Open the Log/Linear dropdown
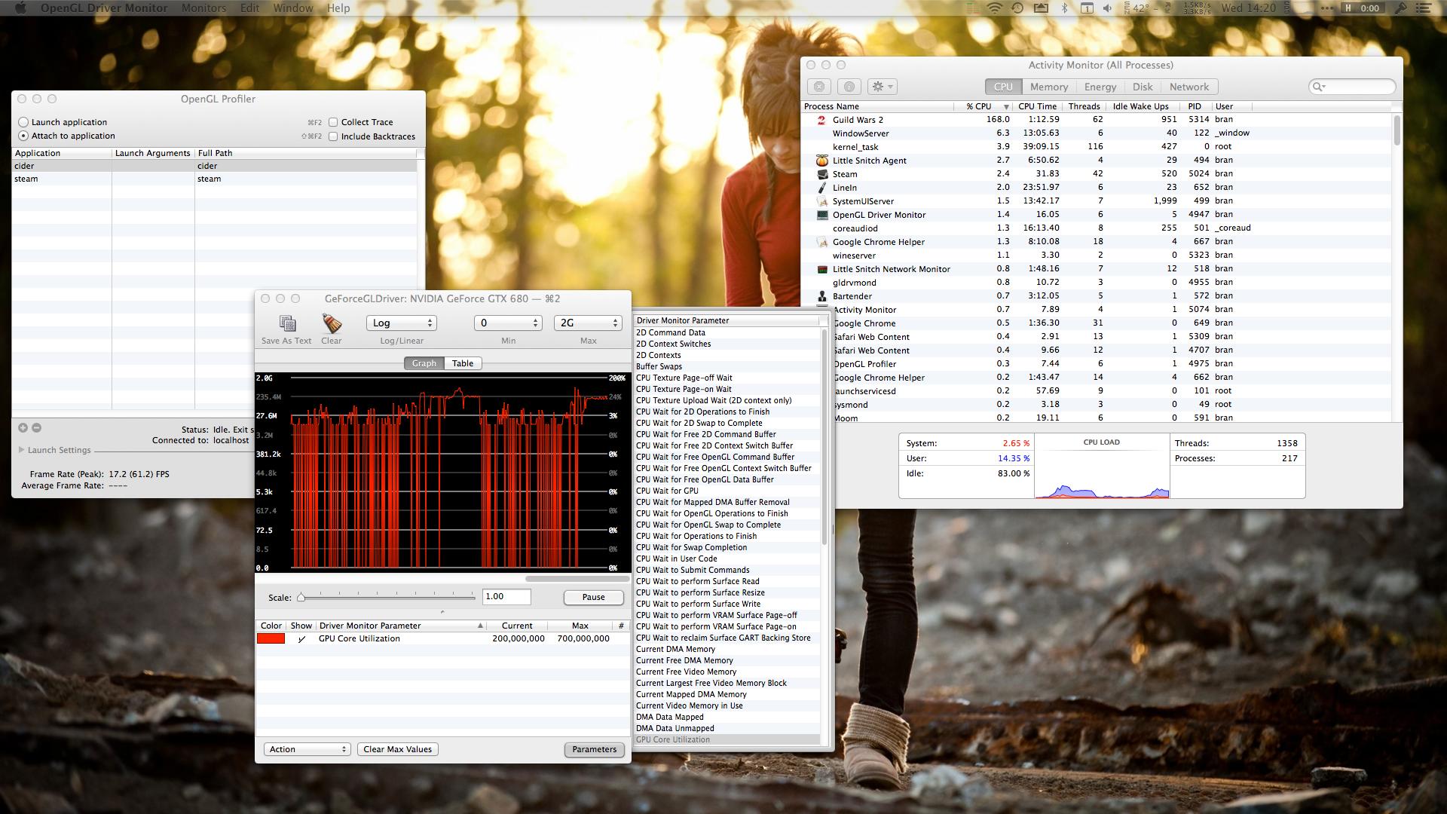This screenshot has height=814, width=1447. [401, 323]
